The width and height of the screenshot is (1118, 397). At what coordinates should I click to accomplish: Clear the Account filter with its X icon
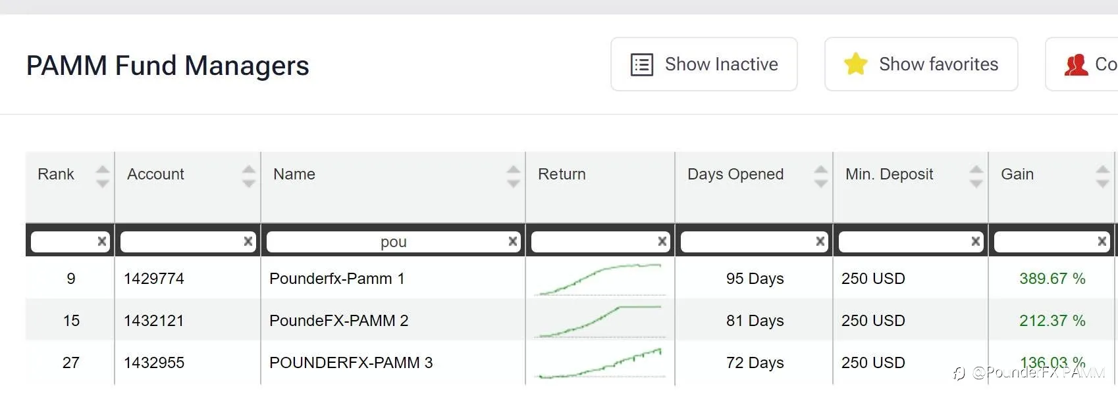[x=248, y=241]
